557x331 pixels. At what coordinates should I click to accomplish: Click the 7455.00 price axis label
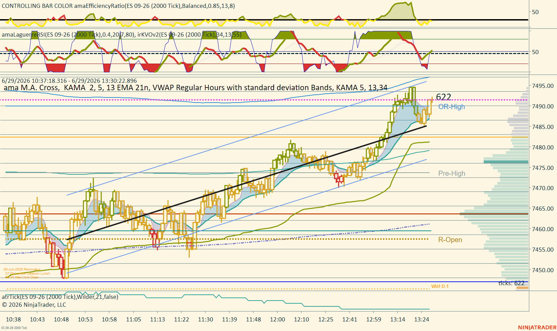coord(543,250)
